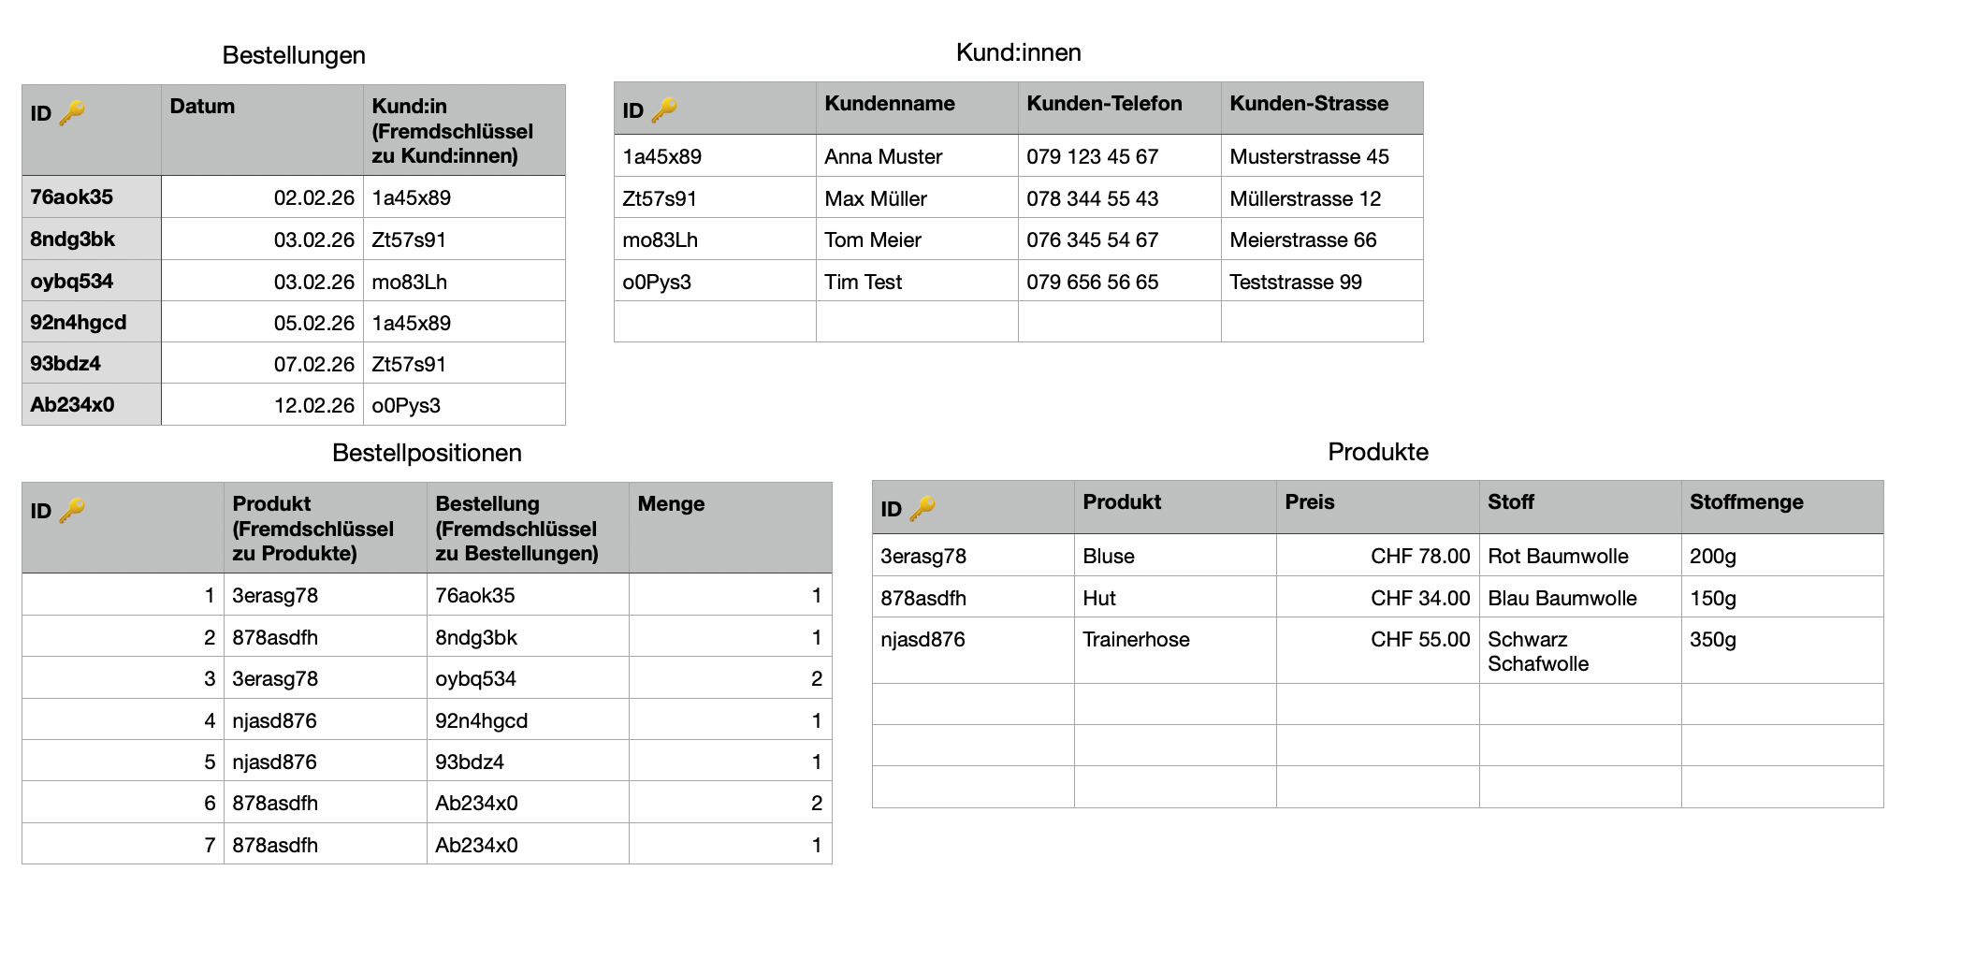Screen dimensions: 1961x958
Task: Select the Anna Muster cell
Action: coord(882,157)
